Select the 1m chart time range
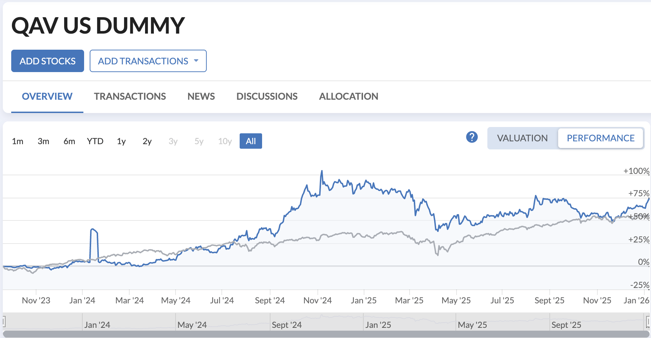Screen dimensions: 651x338 pos(18,141)
